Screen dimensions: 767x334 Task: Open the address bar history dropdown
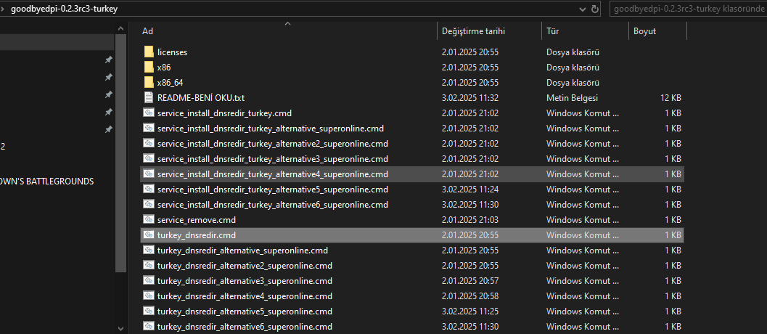tap(583, 9)
